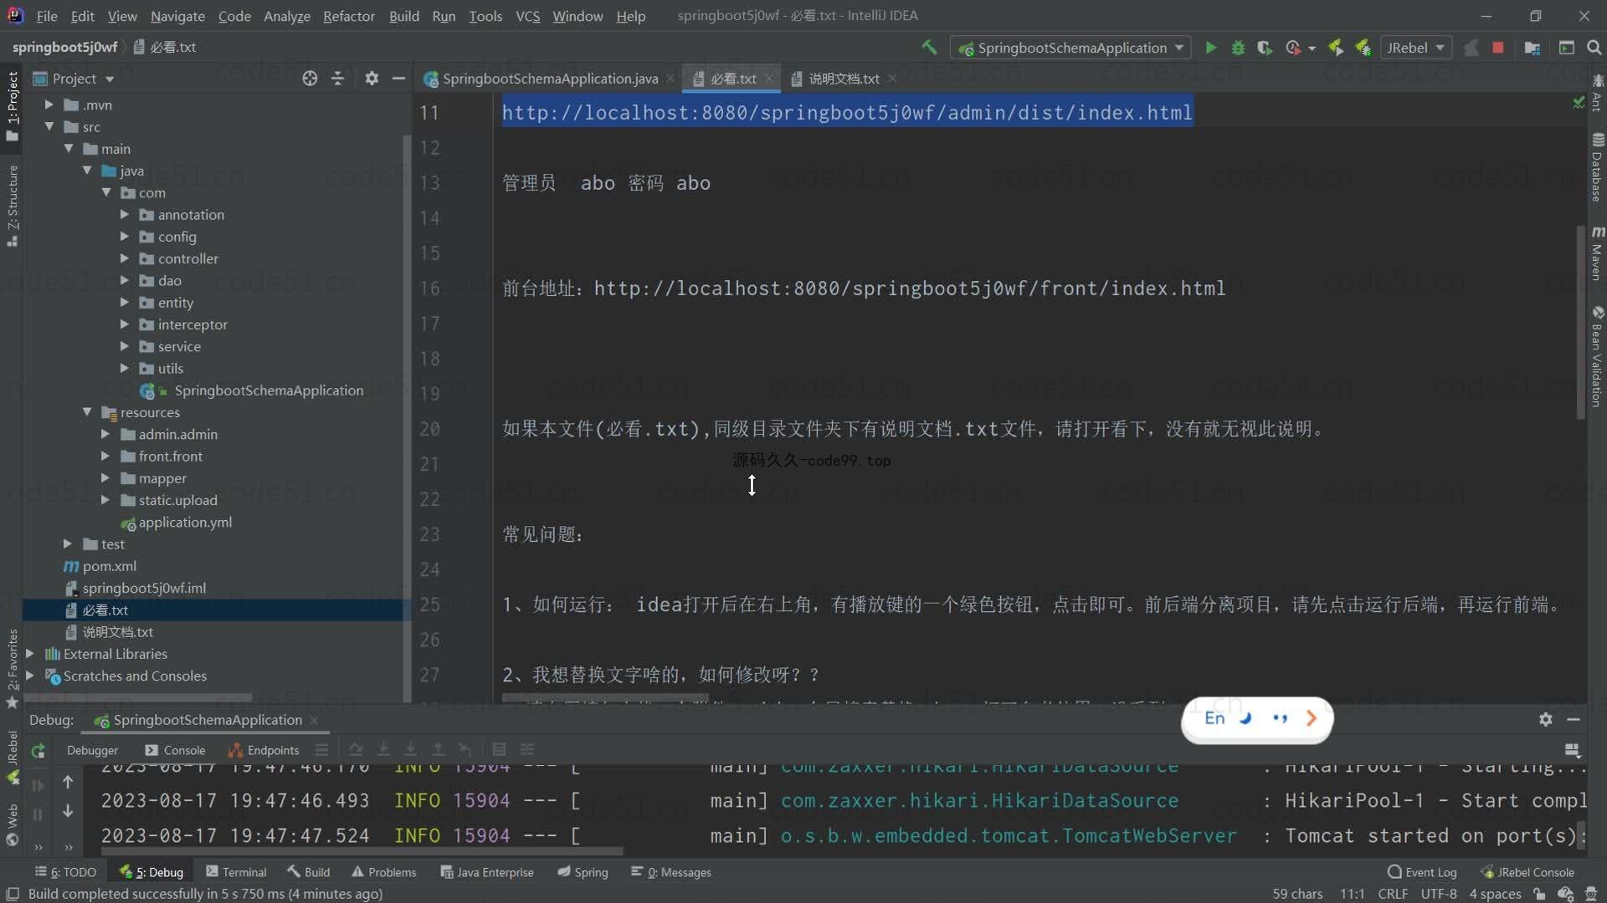Viewport: 1607px width, 903px height.
Task: Open the Event Log
Action: (x=1421, y=872)
